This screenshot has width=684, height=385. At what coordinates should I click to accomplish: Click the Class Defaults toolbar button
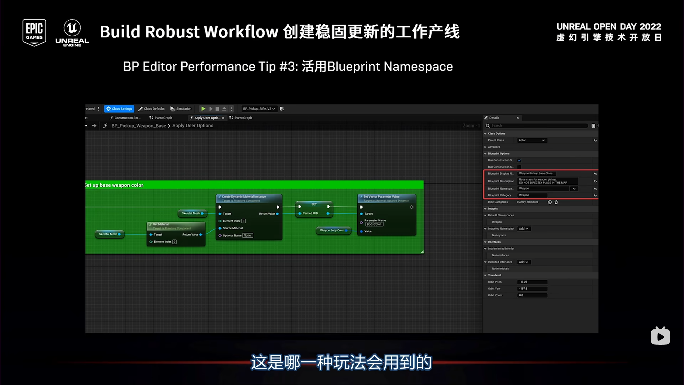[151, 109]
